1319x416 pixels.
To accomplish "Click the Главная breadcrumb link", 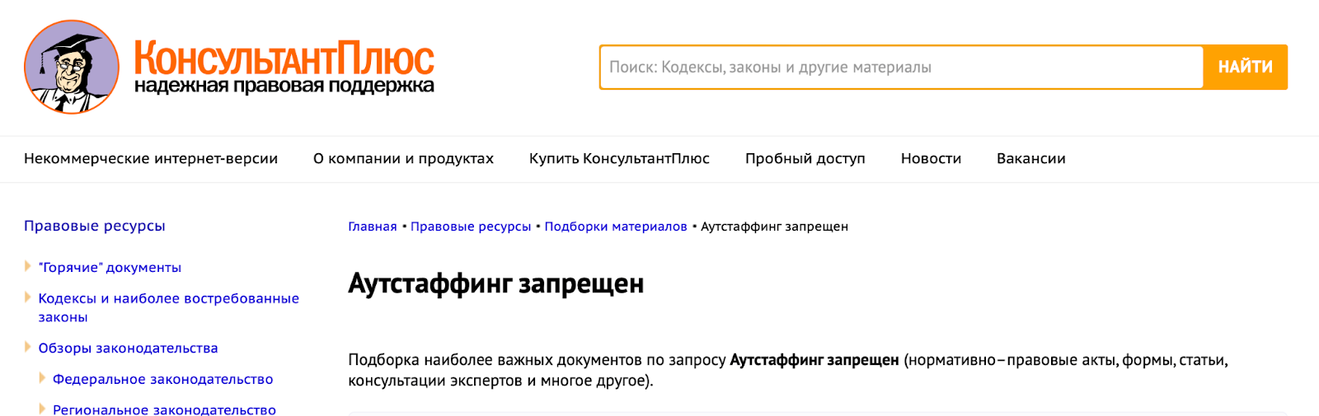I will [x=373, y=227].
